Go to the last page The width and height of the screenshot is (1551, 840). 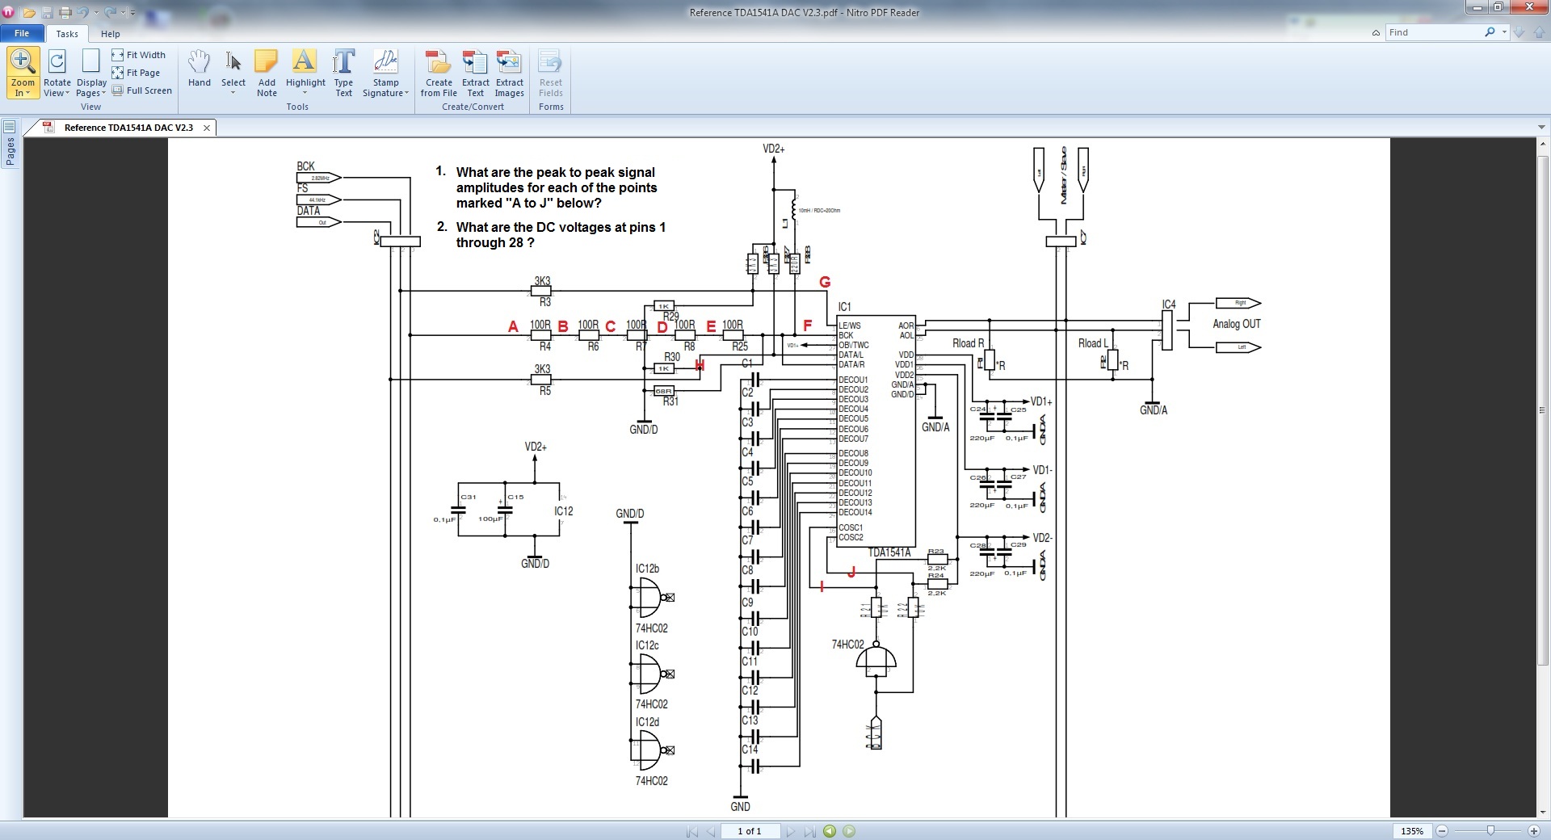coord(810,831)
